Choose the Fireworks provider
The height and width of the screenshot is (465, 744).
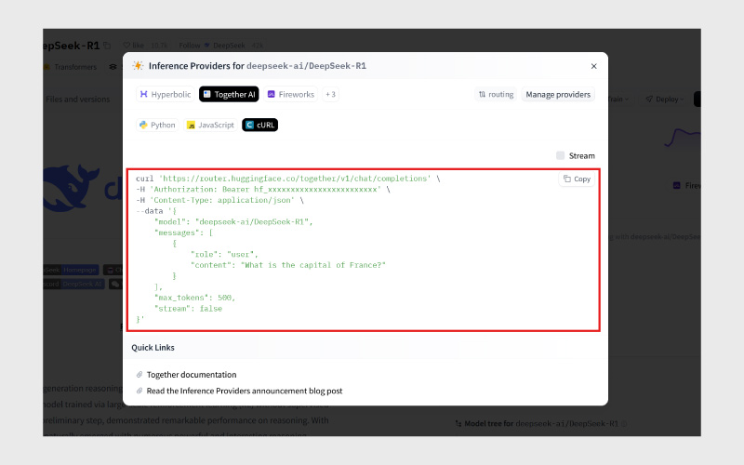coord(291,94)
